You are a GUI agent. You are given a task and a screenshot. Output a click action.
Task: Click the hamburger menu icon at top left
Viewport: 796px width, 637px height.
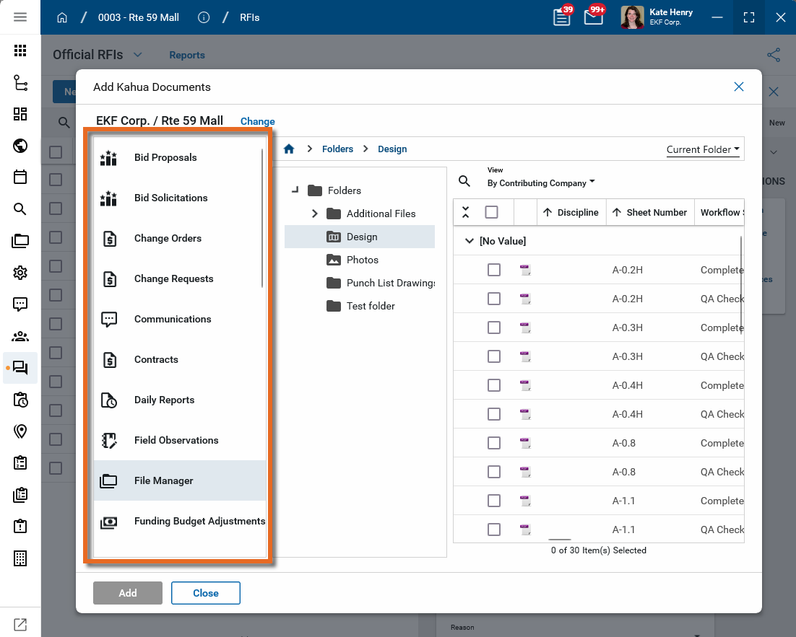20,17
